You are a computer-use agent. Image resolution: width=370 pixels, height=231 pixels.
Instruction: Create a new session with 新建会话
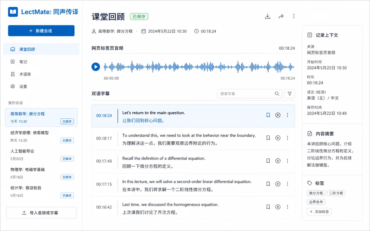pyautogui.click(x=41, y=31)
